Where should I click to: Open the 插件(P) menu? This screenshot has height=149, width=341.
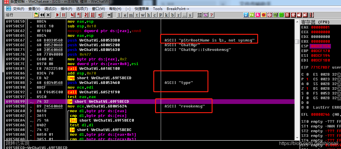click(66, 9)
